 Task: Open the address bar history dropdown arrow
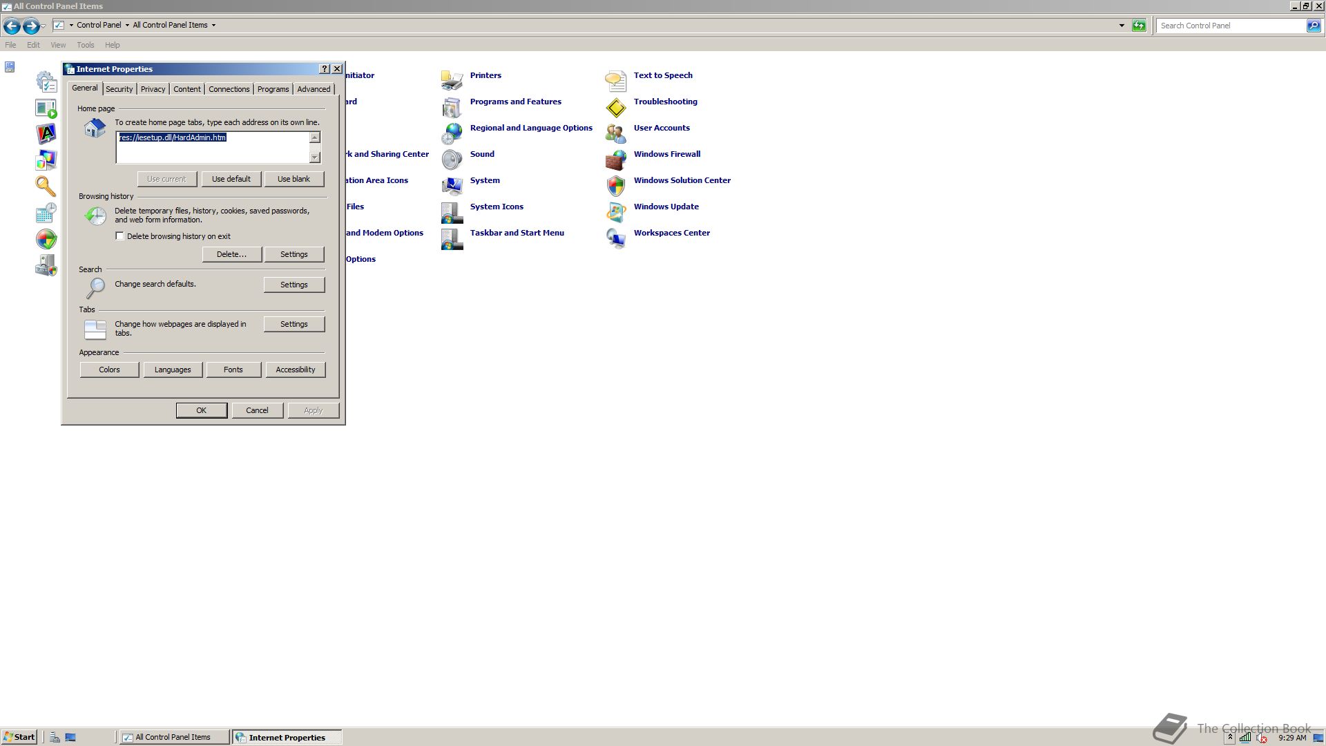pyautogui.click(x=1122, y=26)
